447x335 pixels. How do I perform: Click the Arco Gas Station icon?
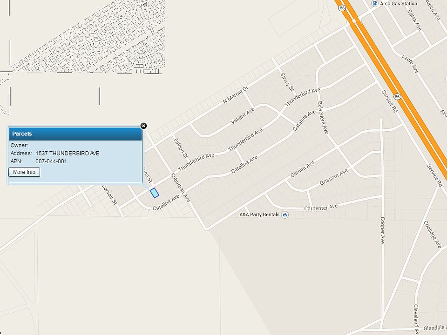coord(374,3)
